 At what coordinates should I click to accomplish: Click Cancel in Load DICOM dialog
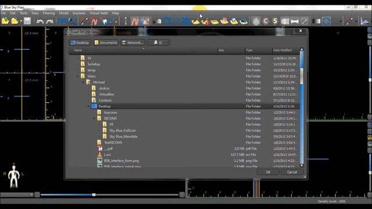pyautogui.click(x=292, y=172)
